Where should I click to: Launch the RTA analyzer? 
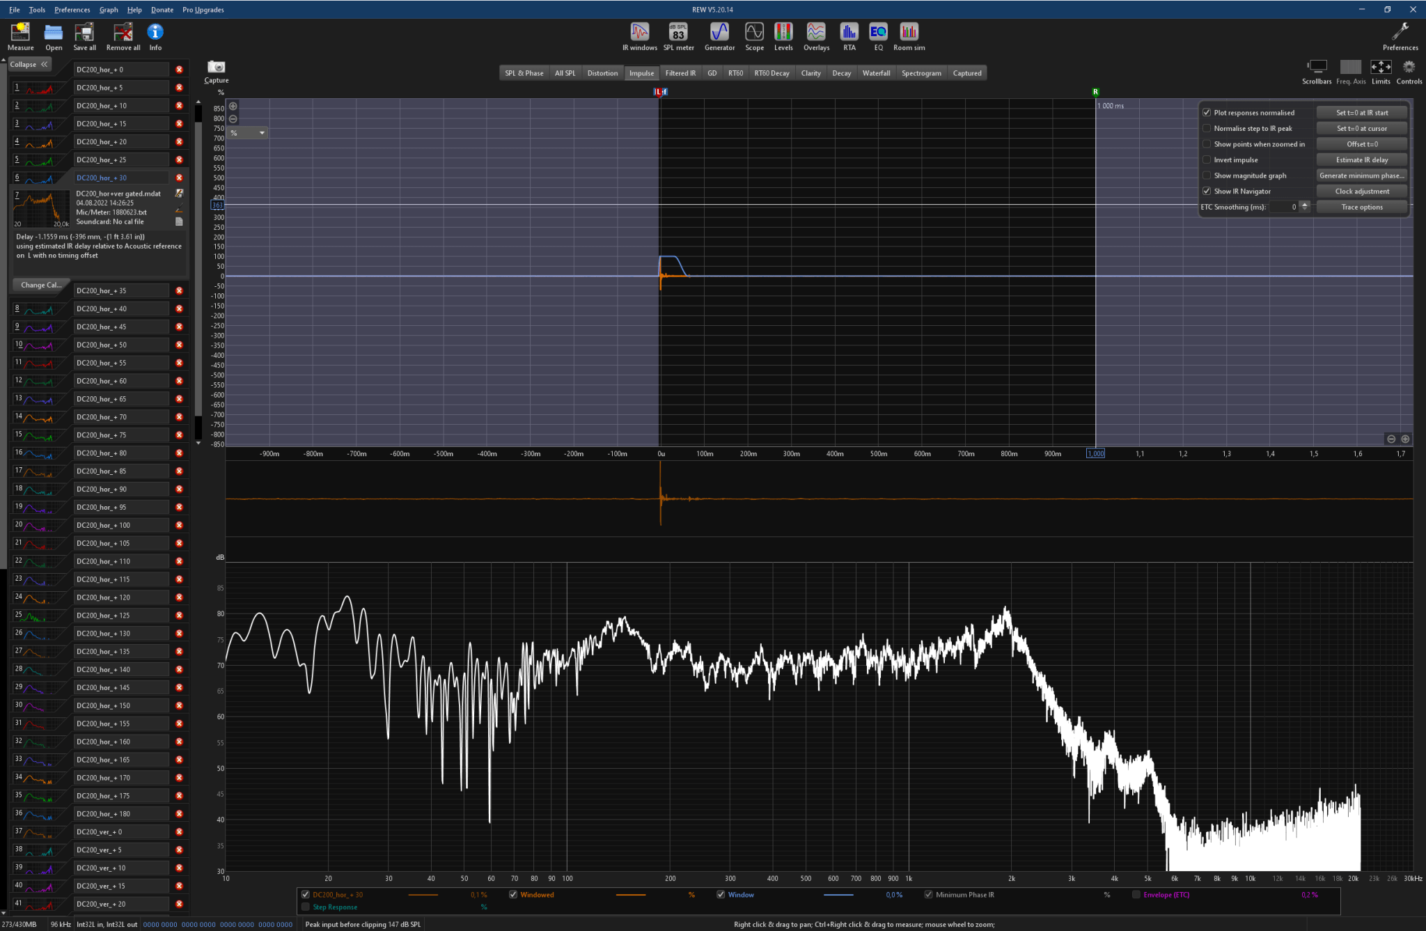(849, 36)
